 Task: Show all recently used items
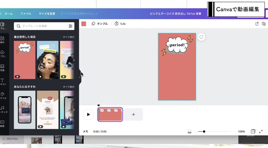pyautogui.click(x=69, y=37)
